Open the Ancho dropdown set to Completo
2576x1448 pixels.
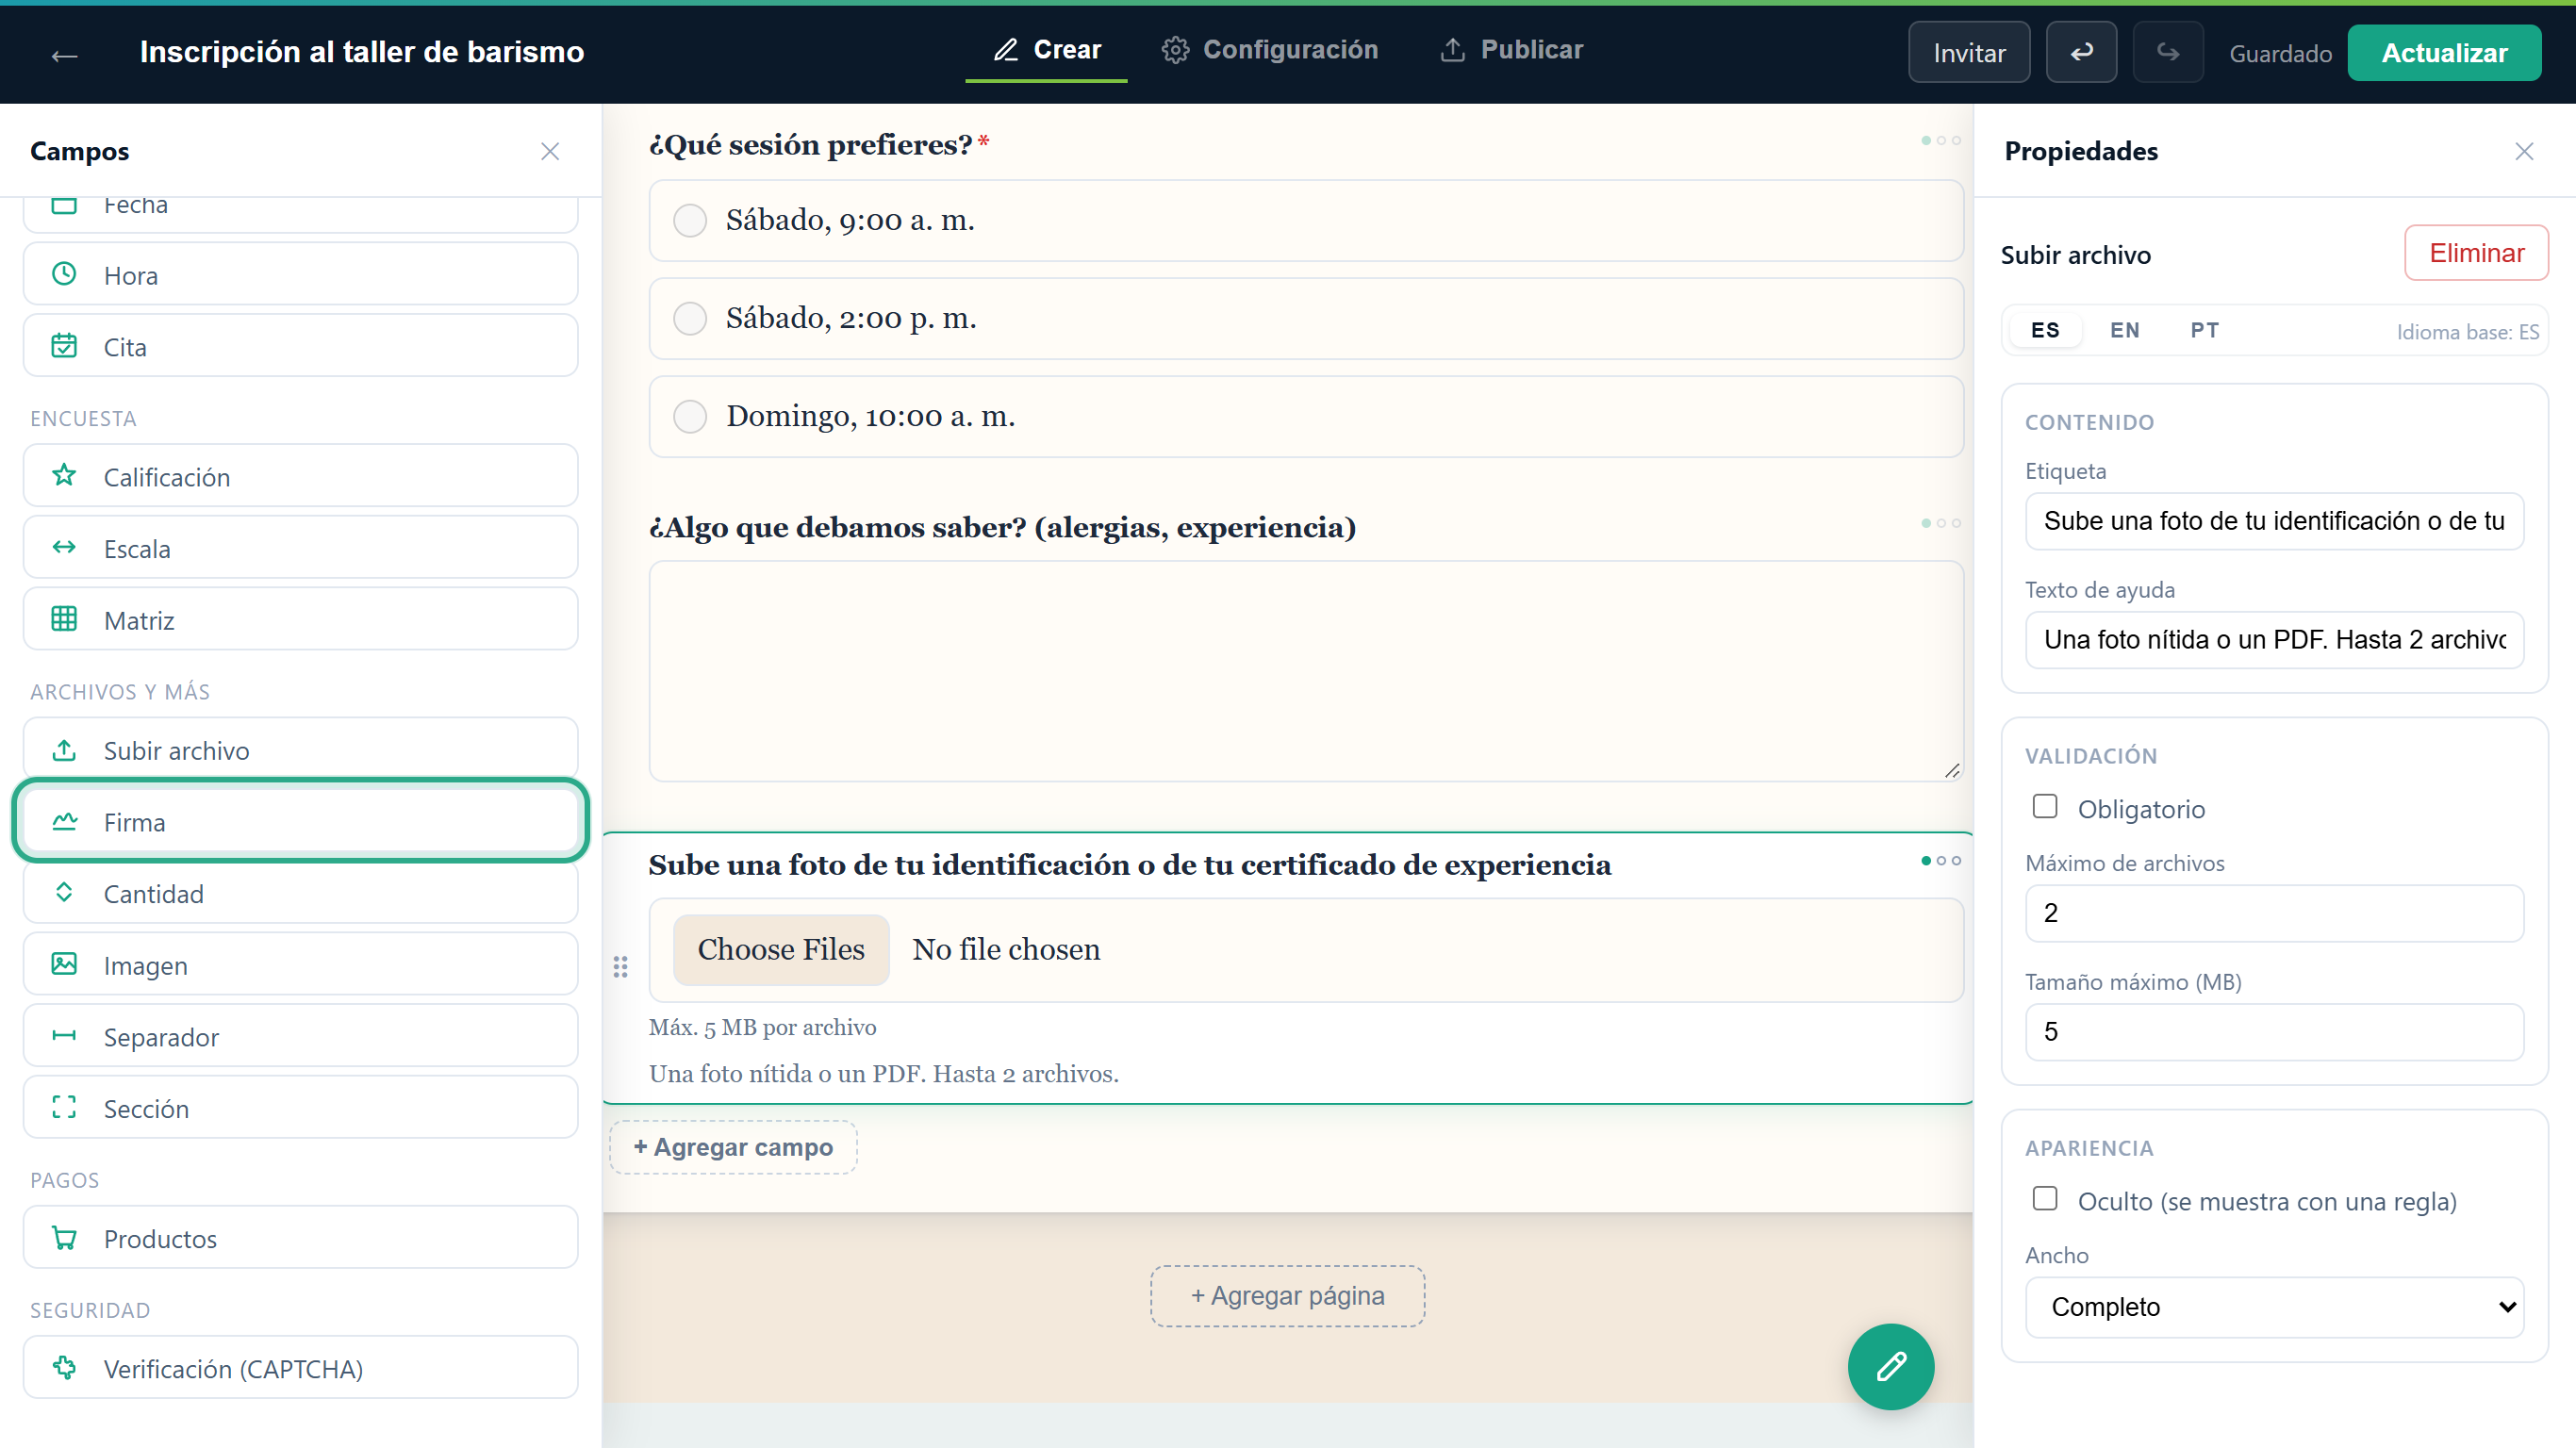pos(2274,1306)
